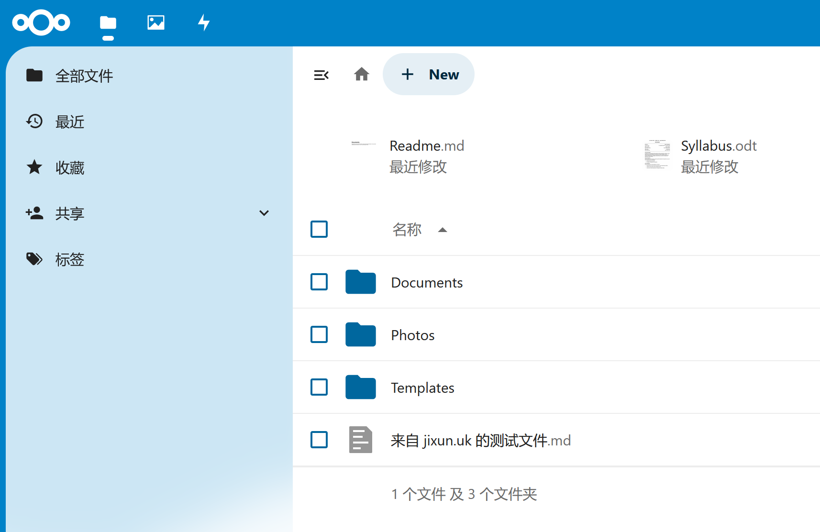Click the Documents folder icon

pos(360,282)
